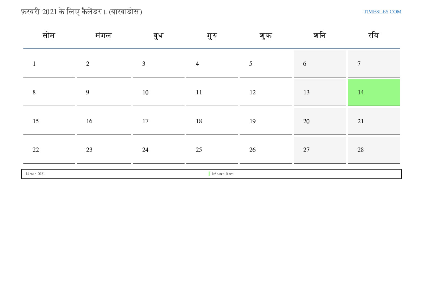Choose date 16 under मंगल

103,121
